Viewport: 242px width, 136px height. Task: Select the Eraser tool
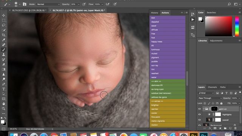(4, 65)
